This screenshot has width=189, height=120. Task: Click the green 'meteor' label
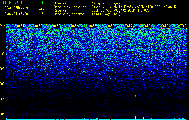(x=43, y=9)
